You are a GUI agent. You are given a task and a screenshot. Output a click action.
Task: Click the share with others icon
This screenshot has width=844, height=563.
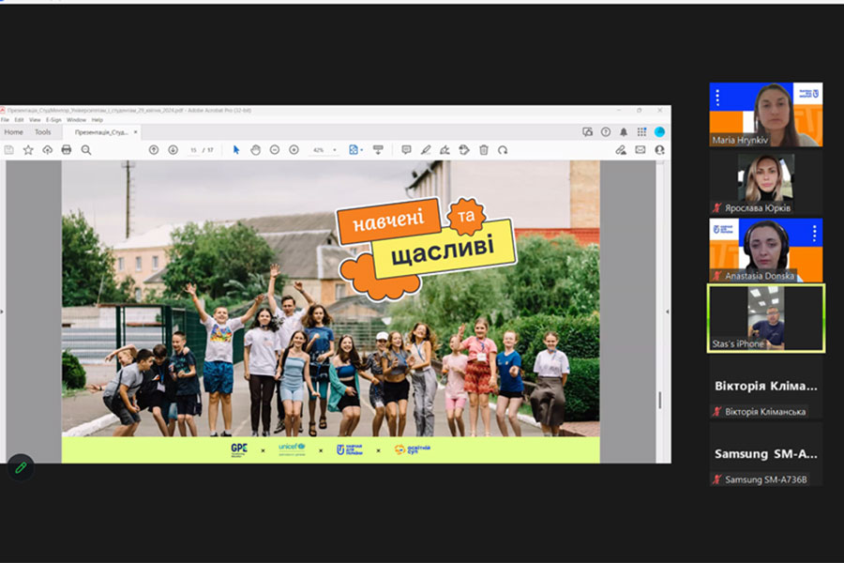[659, 150]
